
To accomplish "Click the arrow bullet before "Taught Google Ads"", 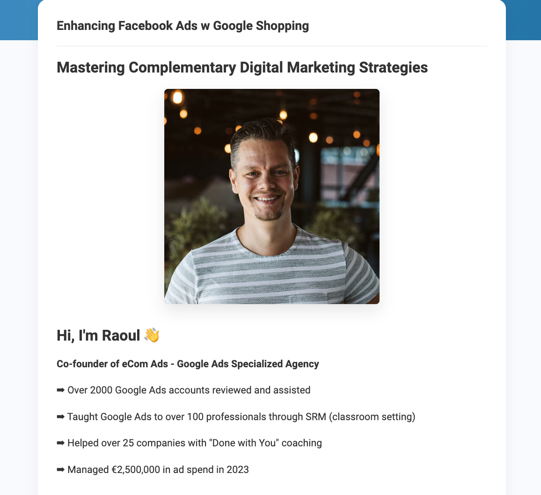I will click(x=61, y=416).
